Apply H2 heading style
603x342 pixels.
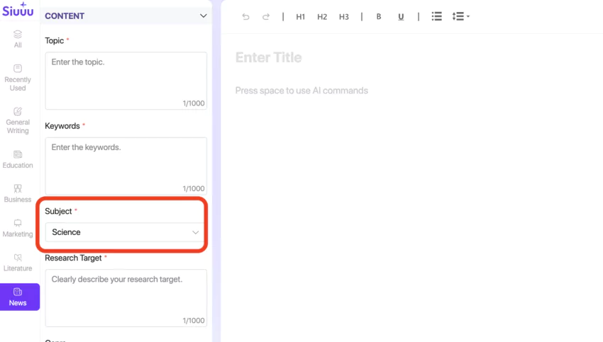322,16
